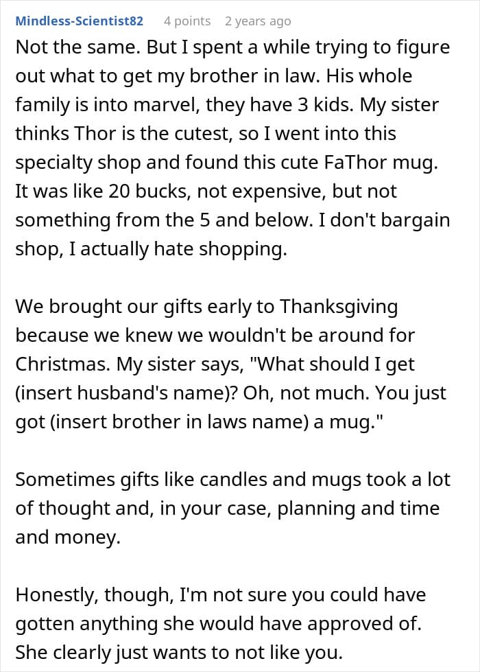
Task: Open the Mindless-Scientist82 user profile link
Action: 80,21
